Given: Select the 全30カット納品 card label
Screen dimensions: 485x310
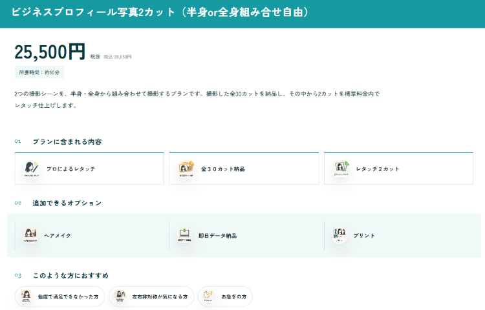Looking at the screenshot, I should click(222, 169).
